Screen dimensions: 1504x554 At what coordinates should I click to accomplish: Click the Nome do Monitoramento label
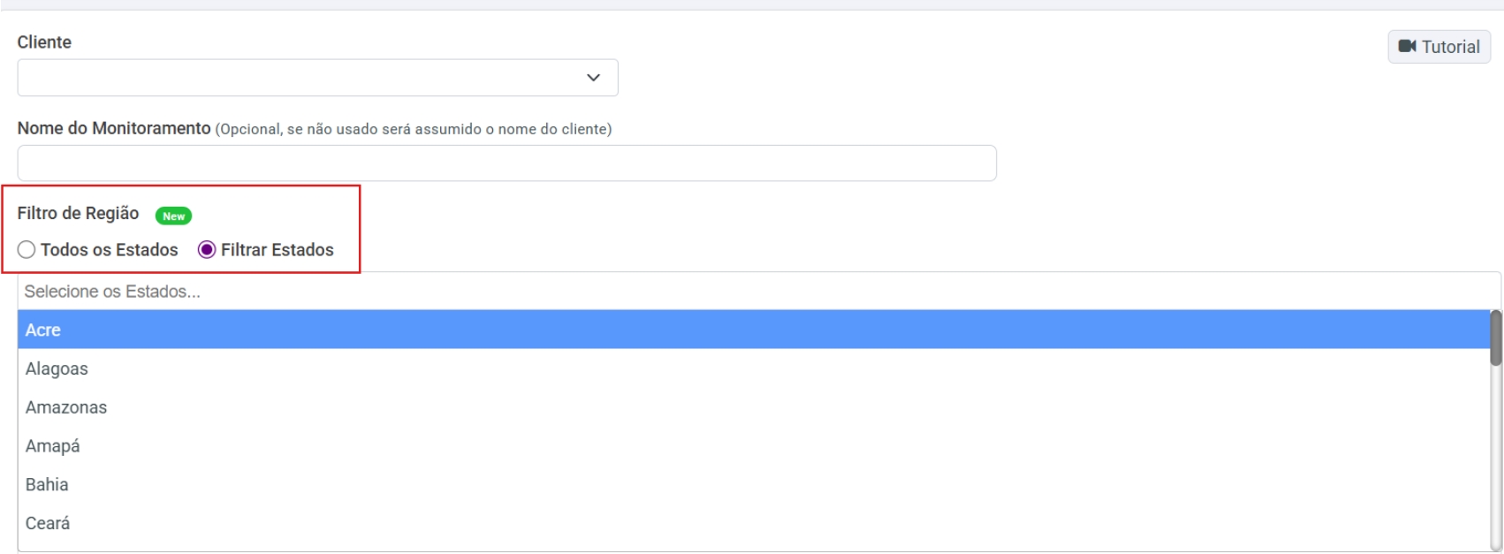click(x=113, y=129)
